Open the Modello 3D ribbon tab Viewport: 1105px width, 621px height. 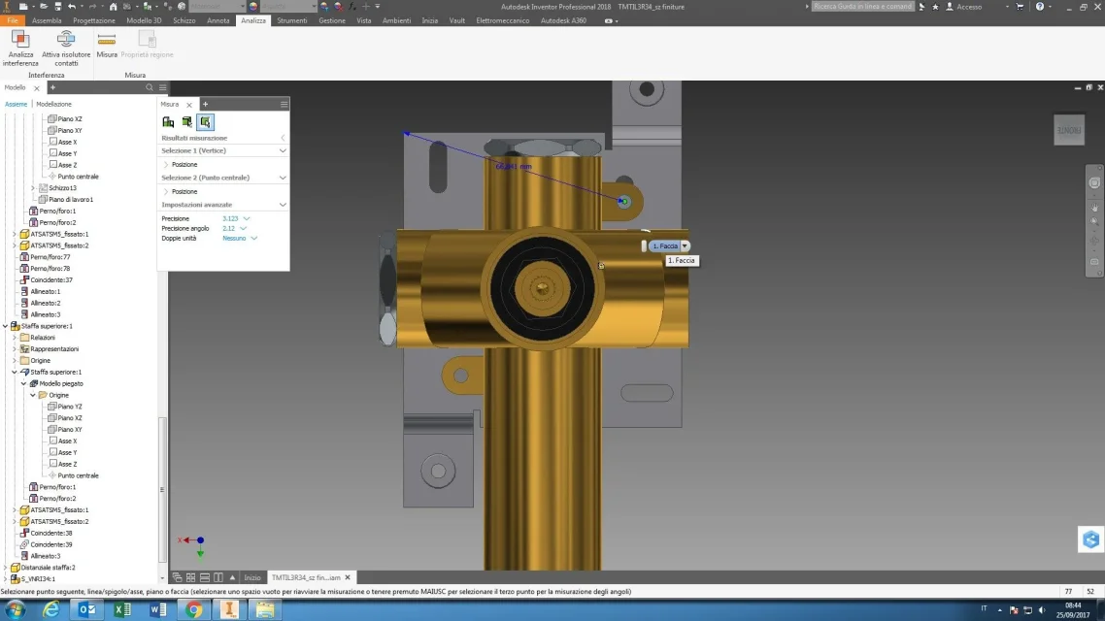[x=144, y=20]
